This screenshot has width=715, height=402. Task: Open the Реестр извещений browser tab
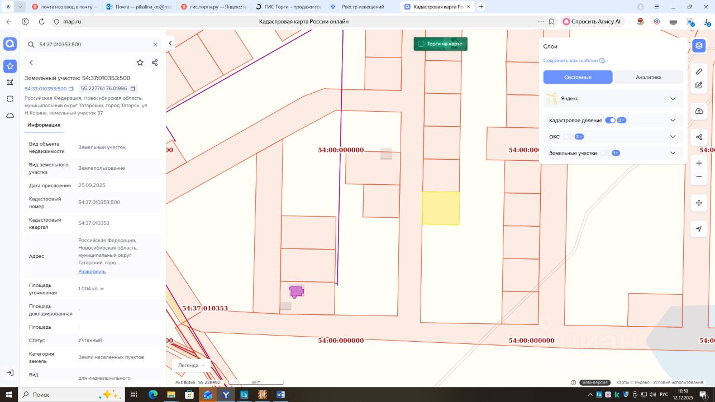tap(363, 7)
